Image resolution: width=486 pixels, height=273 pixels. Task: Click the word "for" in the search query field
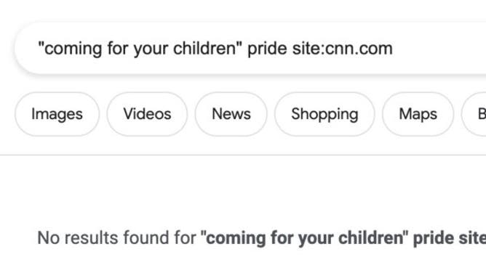point(118,48)
